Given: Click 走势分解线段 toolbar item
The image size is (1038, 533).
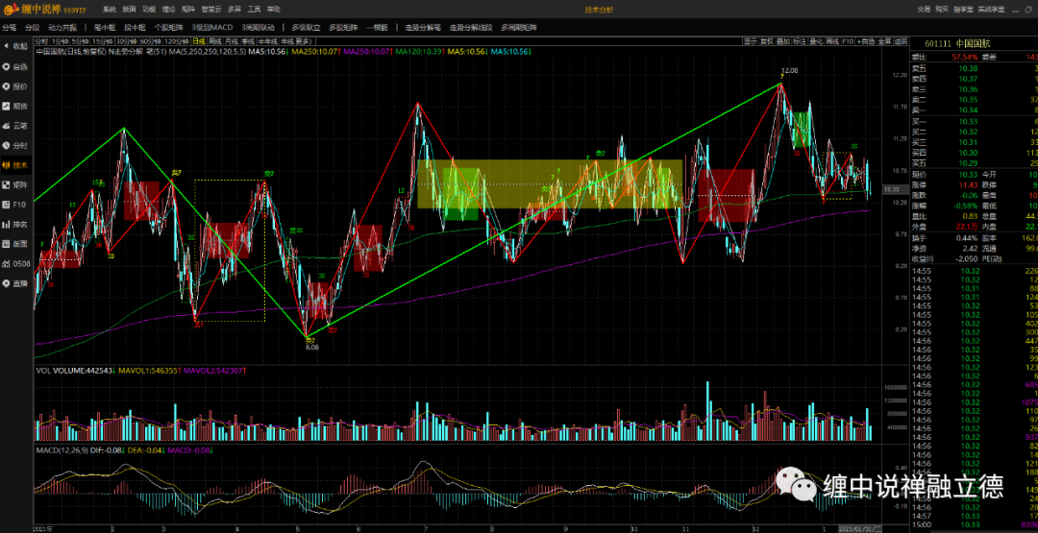Looking at the screenshot, I should [471, 28].
